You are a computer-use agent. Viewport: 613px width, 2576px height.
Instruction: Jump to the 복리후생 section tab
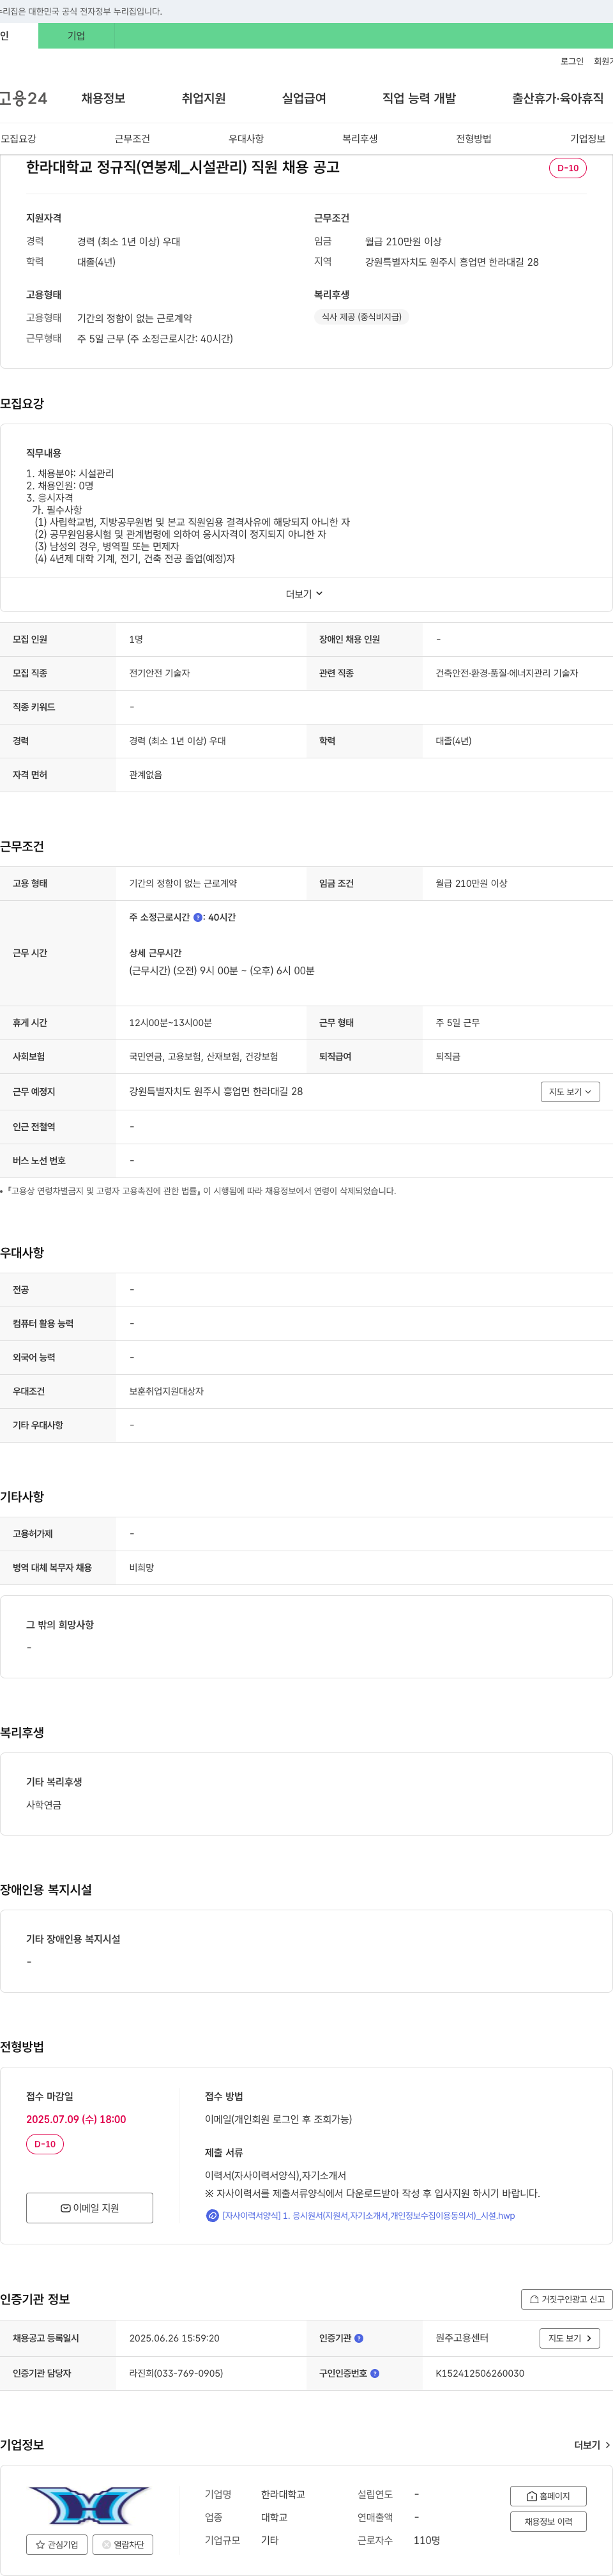coord(360,139)
